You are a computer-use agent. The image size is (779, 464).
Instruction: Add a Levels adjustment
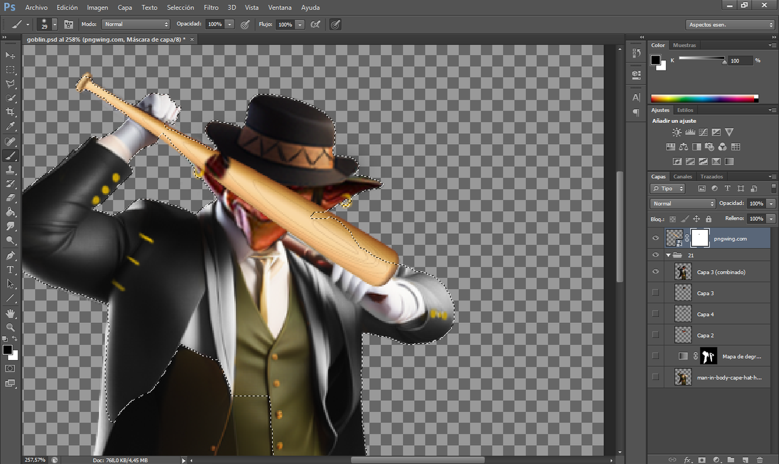click(690, 132)
